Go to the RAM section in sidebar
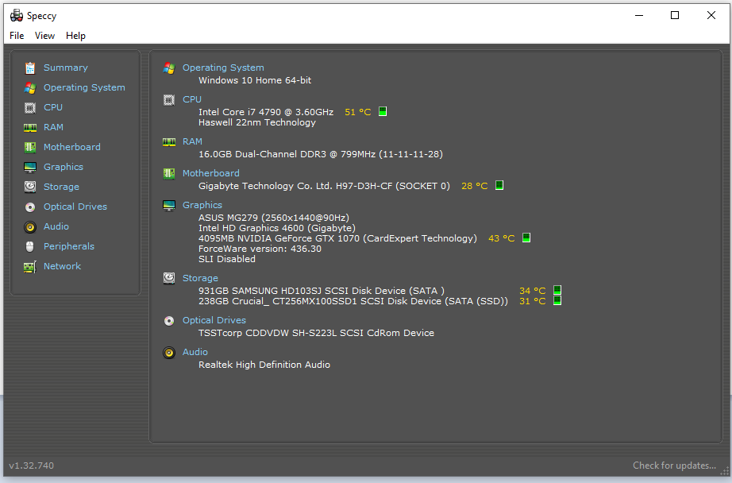Viewport: 732px width, 483px height. coord(54,127)
